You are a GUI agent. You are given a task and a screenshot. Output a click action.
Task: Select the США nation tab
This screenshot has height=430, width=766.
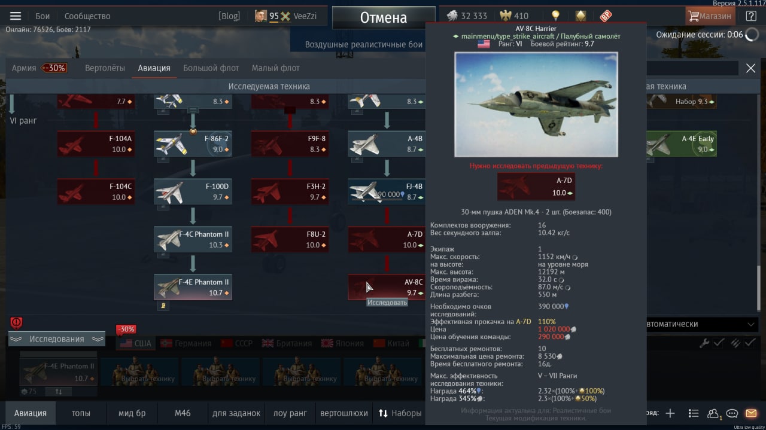click(x=136, y=343)
